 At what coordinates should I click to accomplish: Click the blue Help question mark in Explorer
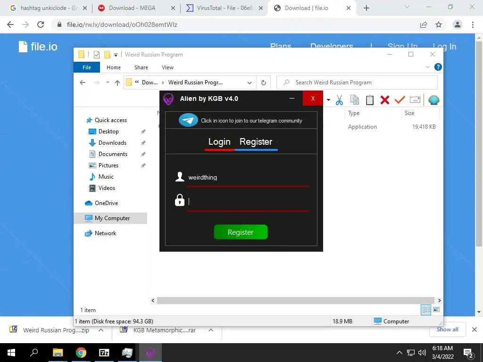pyautogui.click(x=438, y=67)
